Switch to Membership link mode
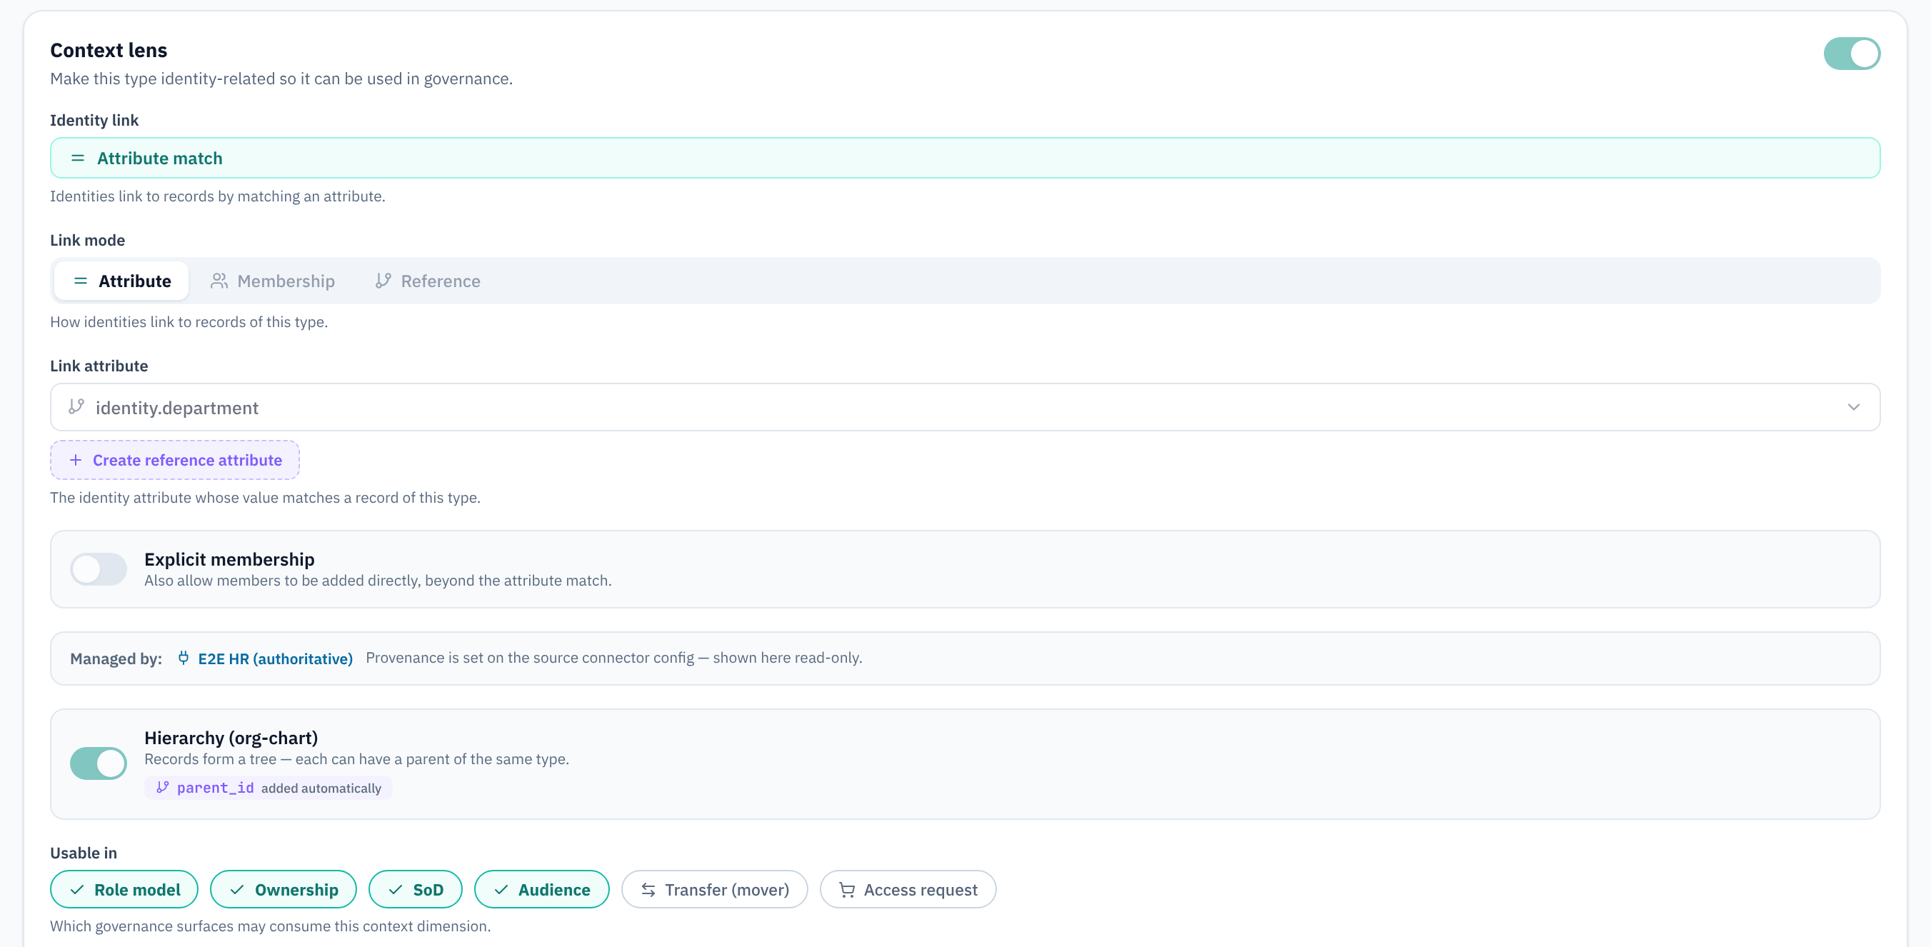The width and height of the screenshot is (1931, 947). (x=273, y=281)
